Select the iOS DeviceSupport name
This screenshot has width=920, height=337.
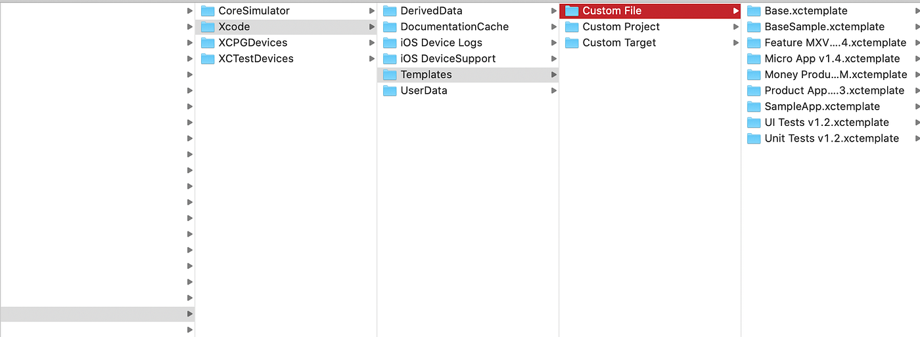[448, 58]
